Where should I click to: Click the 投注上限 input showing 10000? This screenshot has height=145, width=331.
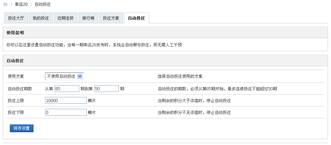click(x=66, y=100)
